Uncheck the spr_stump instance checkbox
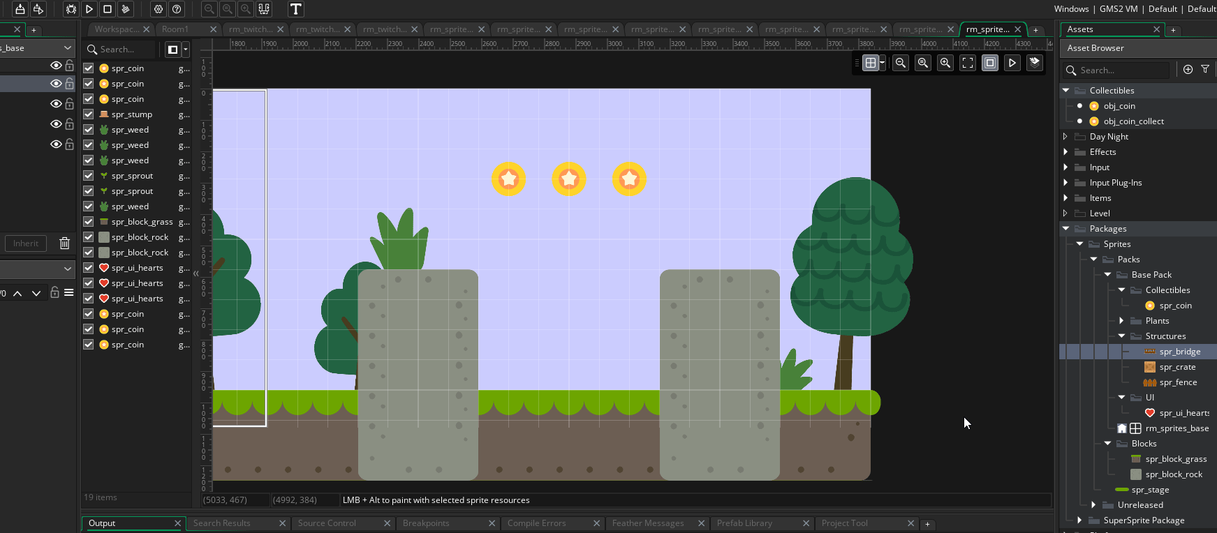This screenshot has height=533, width=1217. (89, 114)
